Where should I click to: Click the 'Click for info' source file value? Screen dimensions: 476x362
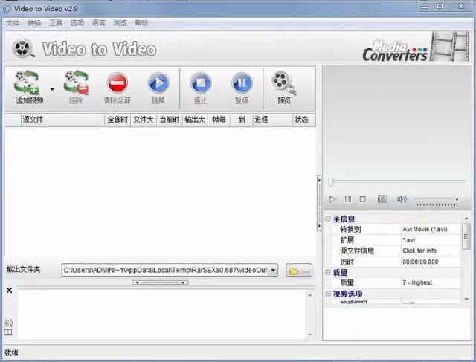[420, 251]
